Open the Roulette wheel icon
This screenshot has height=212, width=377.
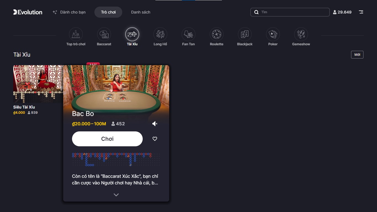pyautogui.click(x=217, y=35)
